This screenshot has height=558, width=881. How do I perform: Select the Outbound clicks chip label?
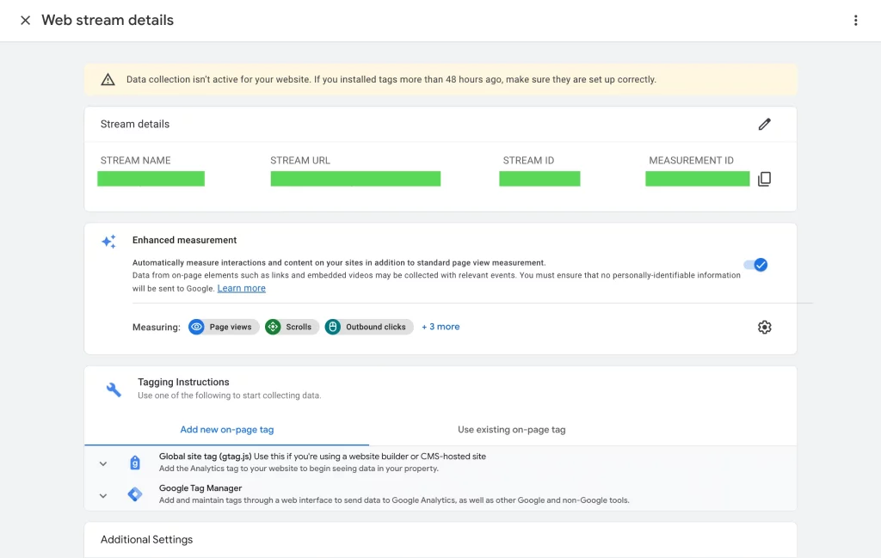point(375,327)
